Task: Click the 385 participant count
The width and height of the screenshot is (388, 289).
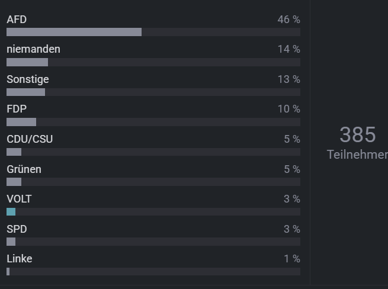Action: pos(357,135)
